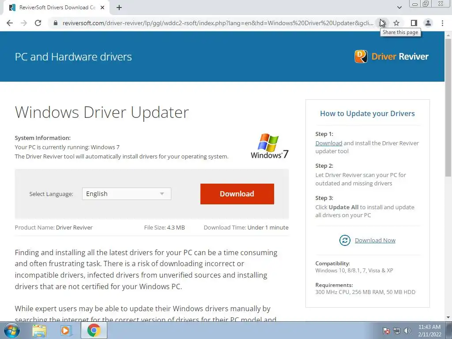Click the browser forward arrow
452x339 pixels.
(x=24, y=23)
